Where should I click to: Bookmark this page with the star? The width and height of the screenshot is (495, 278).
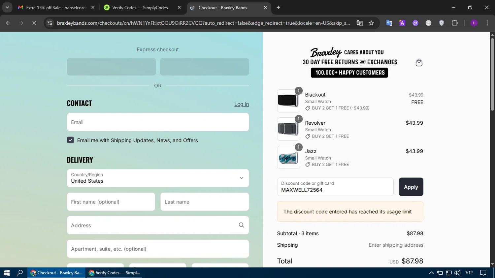[x=371, y=23]
